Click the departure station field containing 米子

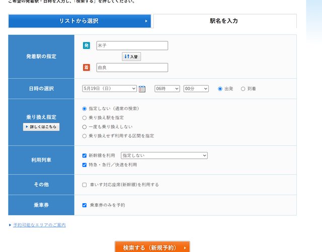(x=132, y=46)
